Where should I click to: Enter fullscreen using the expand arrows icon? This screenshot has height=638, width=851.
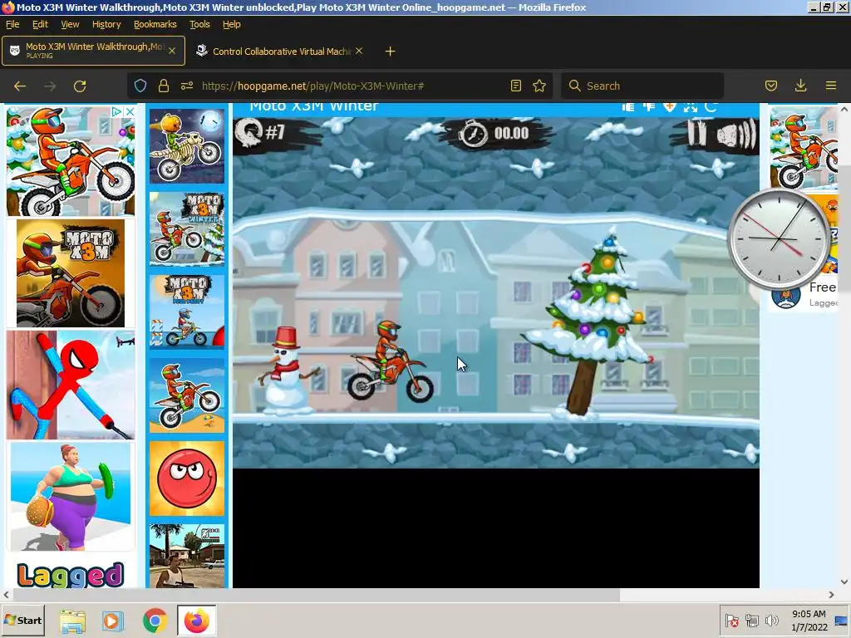[691, 107]
